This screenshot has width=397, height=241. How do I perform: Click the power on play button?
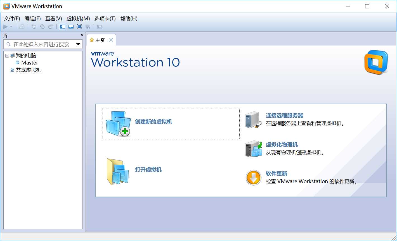click(5, 27)
